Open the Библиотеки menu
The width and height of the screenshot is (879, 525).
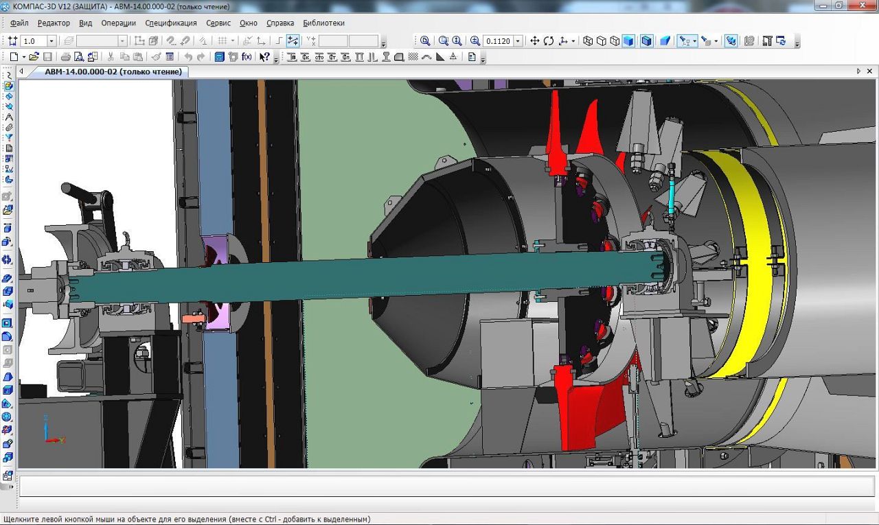323,23
